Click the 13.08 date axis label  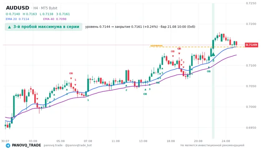(x=143, y=141)
